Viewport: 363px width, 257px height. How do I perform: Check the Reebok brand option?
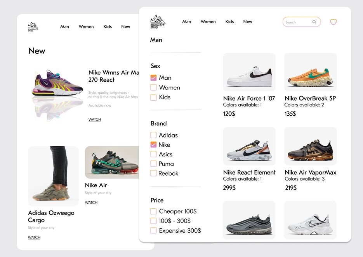[153, 173]
